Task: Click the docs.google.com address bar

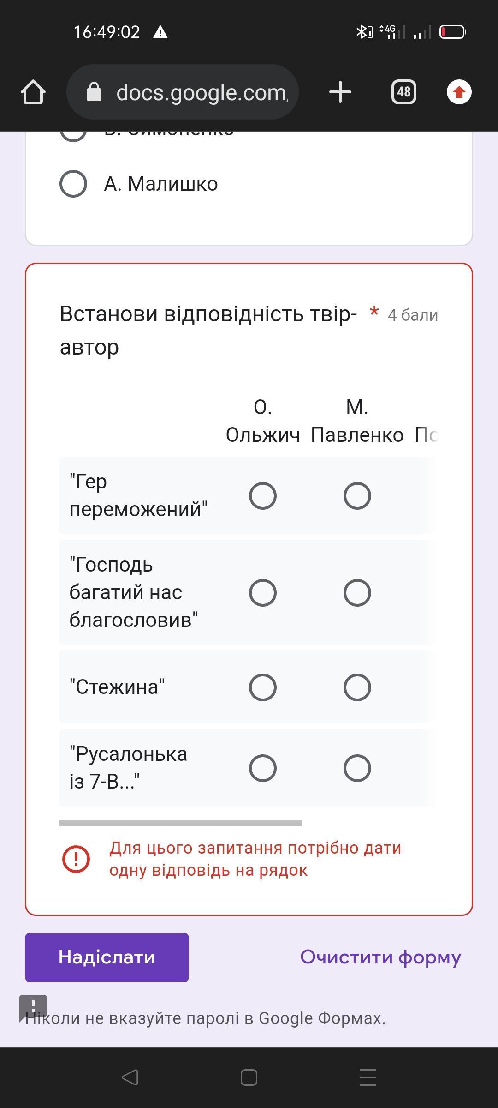Action: coord(201,92)
